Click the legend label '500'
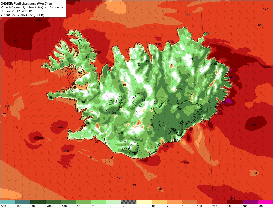Screen dimensions: 273x208 tap(260, 206)
